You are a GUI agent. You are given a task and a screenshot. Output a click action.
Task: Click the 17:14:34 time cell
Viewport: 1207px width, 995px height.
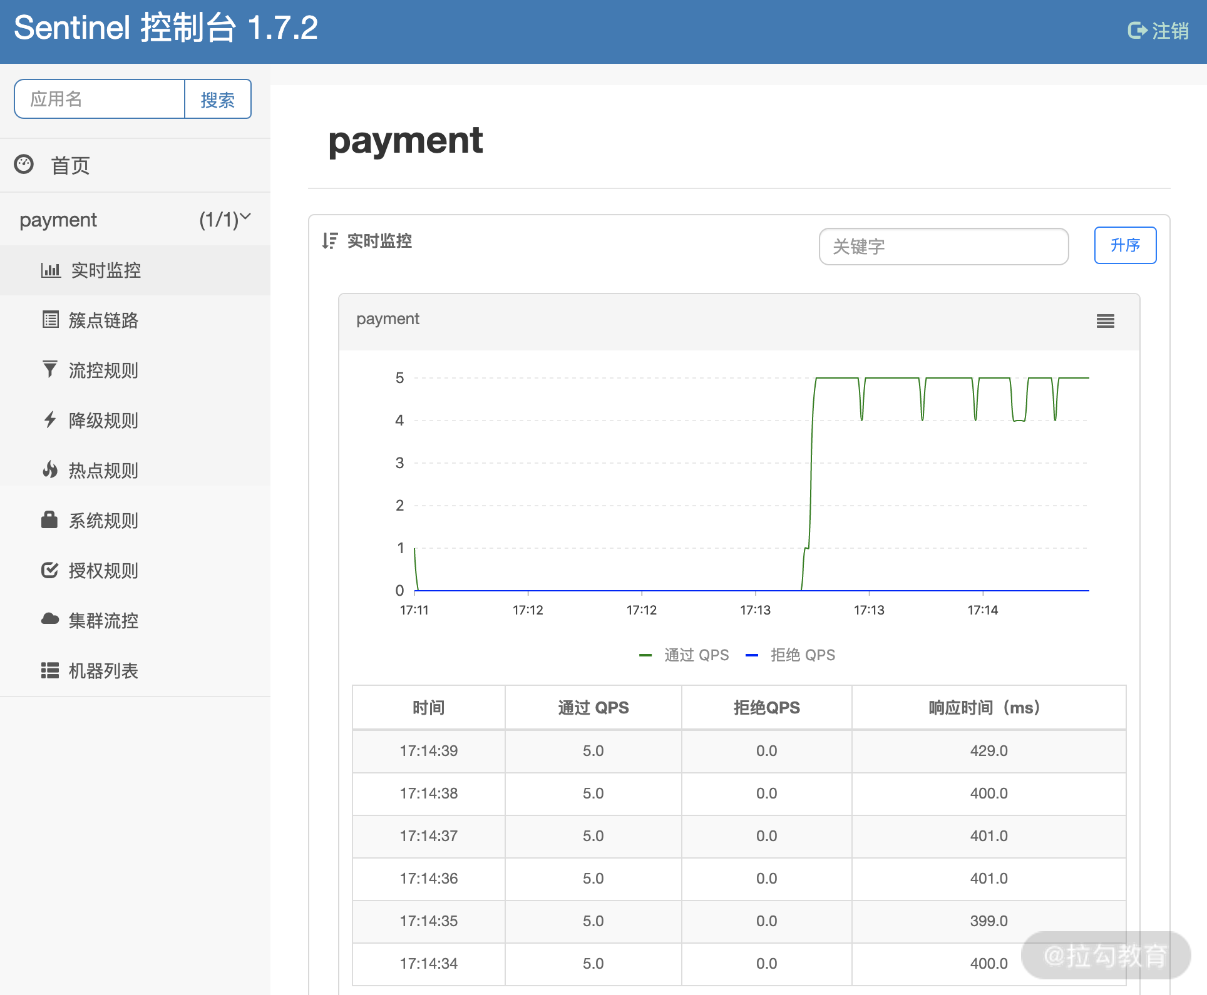click(x=429, y=964)
